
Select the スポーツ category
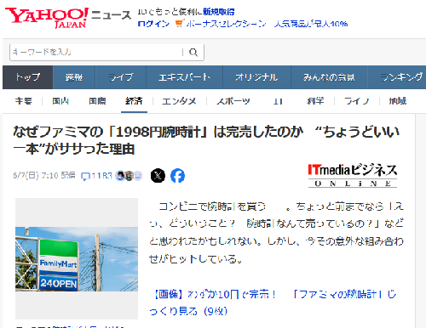click(x=233, y=101)
